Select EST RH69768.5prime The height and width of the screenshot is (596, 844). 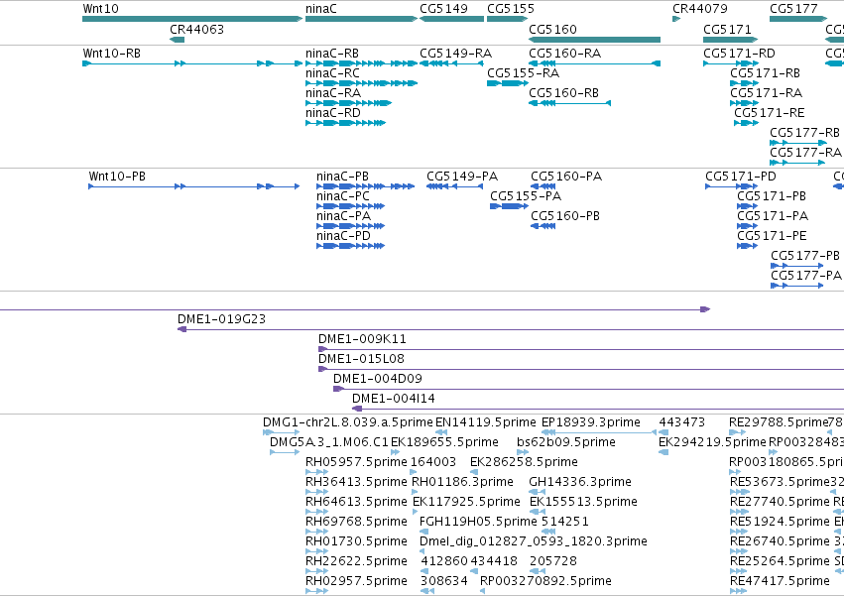click(316, 532)
